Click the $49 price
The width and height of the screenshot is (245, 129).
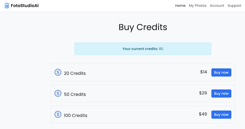coord(203,114)
